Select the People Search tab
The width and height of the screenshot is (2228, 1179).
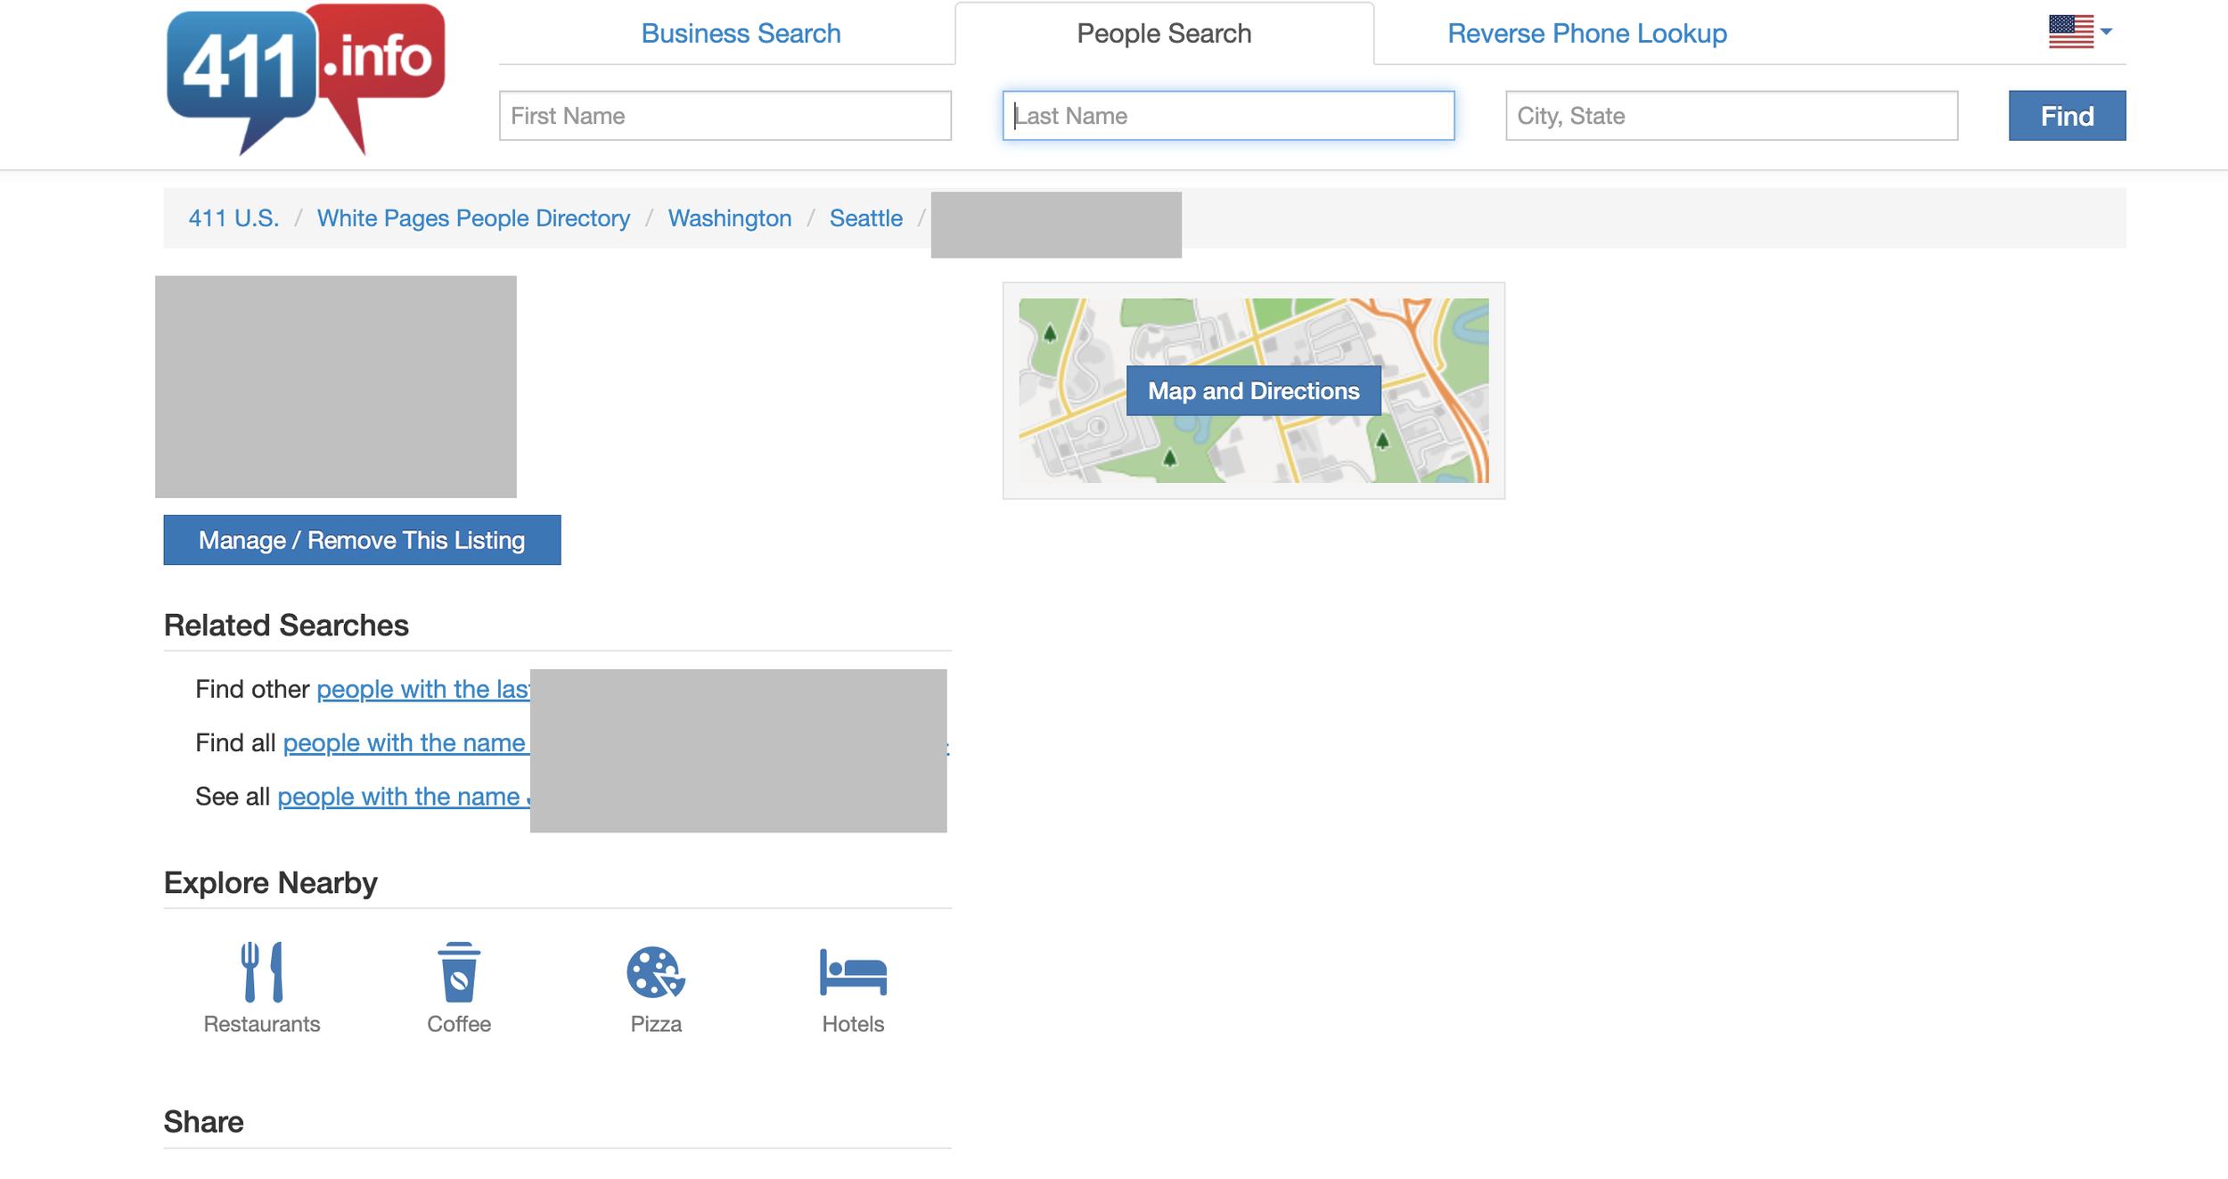coord(1163,34)
